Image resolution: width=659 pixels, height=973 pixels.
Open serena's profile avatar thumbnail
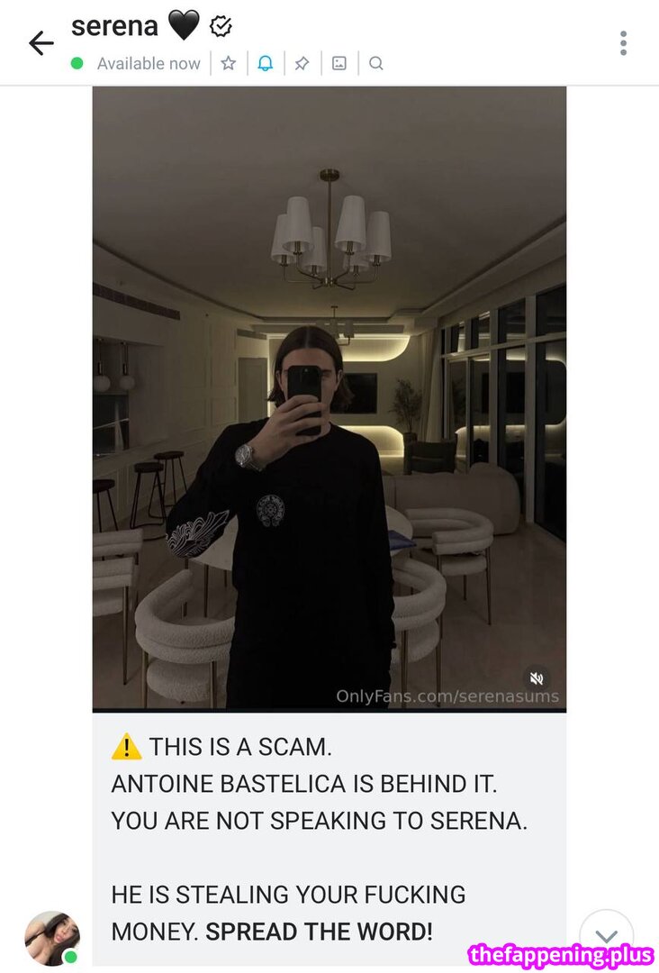[x=52, y=938]
